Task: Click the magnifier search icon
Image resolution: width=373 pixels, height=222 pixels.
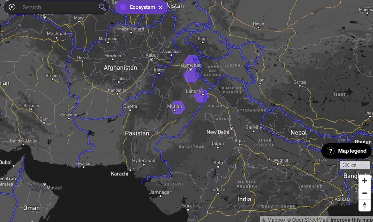Action: pos(102,7)
